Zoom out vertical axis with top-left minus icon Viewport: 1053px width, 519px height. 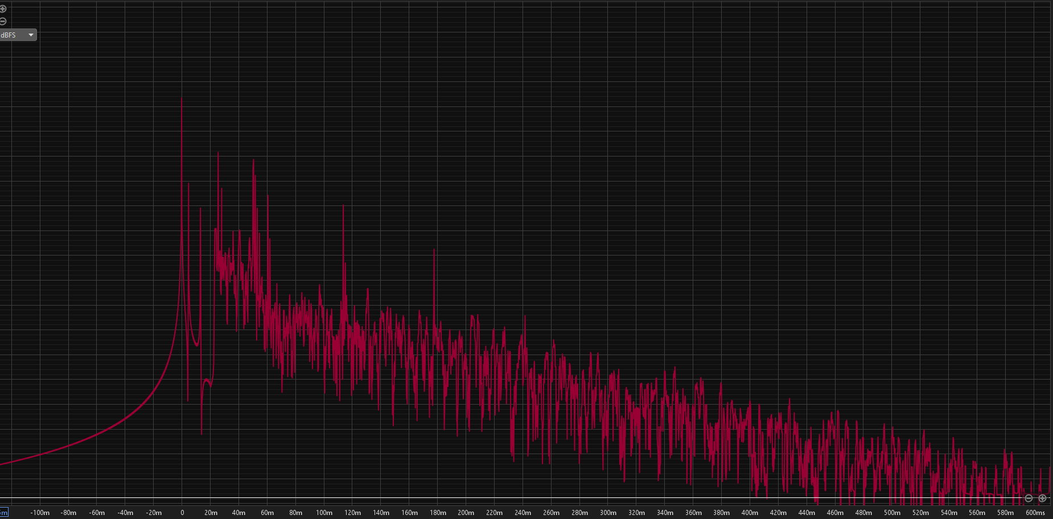3,22
